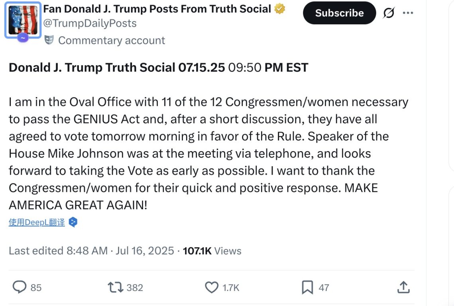454x306 pixels.
Task: Click the DeepL translate link
Action: point(37,222)
